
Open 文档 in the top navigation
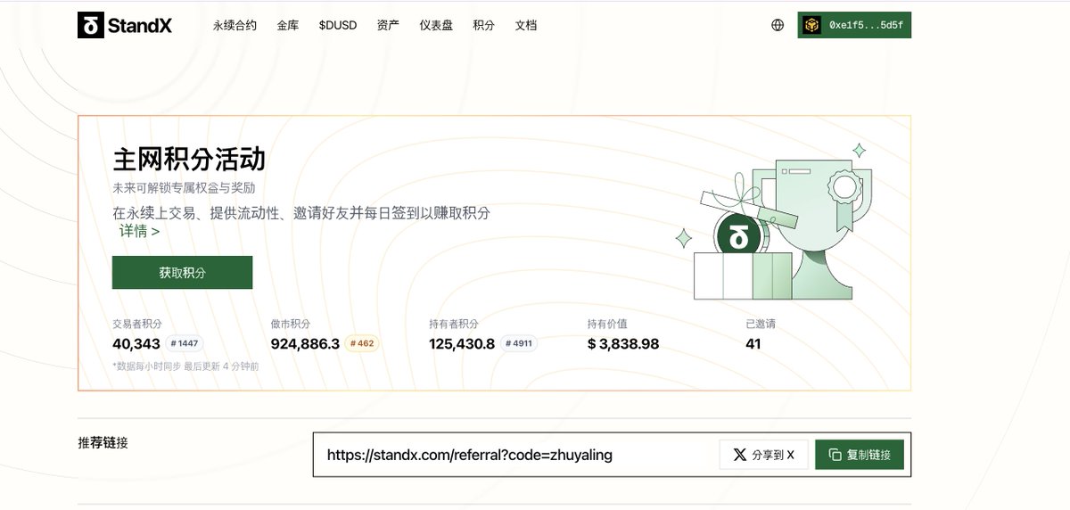point(526,25)
